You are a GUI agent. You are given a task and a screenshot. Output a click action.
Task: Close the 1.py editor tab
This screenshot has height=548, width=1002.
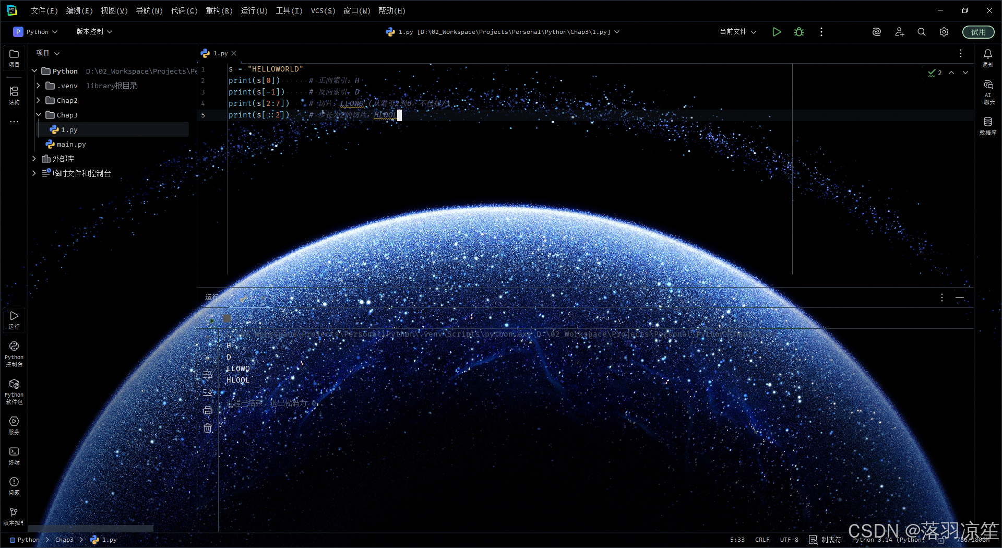tap(234, 53)
